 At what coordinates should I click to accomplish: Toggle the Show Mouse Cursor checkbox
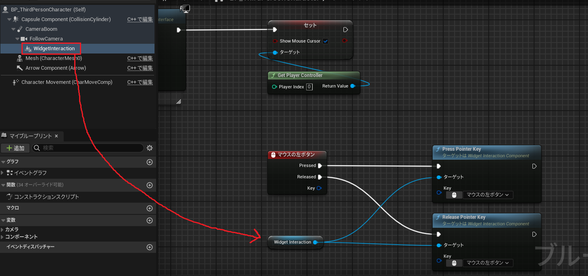[325, 41]
